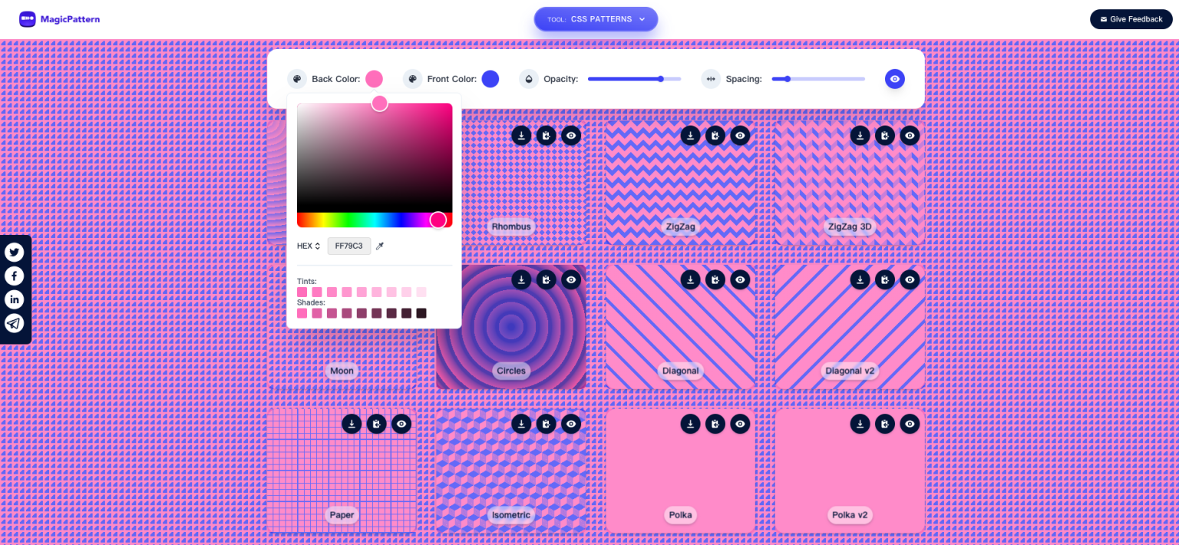Copy the CSS for the Circles pattern
1179x545 pixels.
click(546, 279)
